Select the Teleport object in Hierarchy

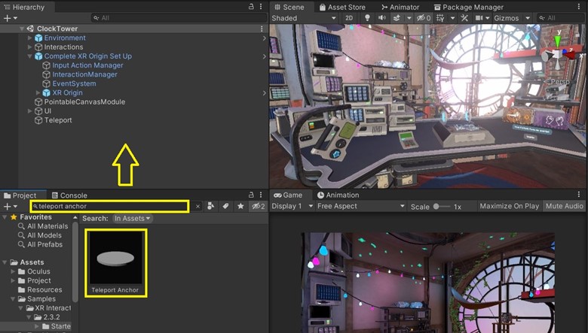click(58, 120)
